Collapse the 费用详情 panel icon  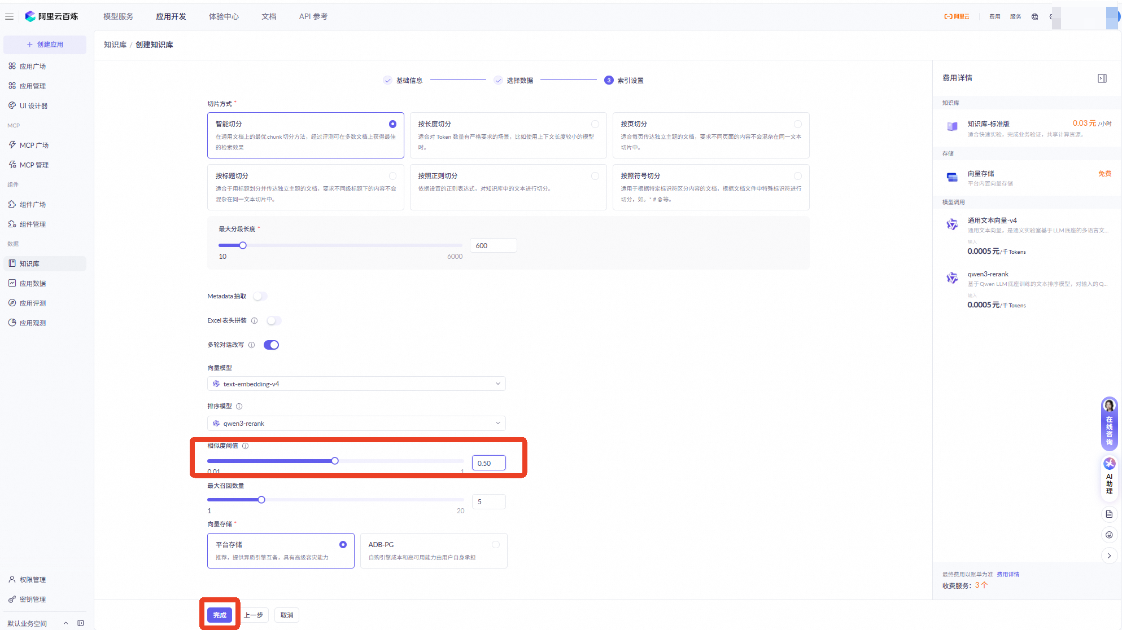(x=1102, y=78)
